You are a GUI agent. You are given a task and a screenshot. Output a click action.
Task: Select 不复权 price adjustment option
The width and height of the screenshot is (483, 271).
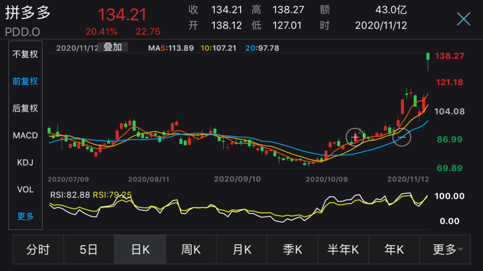[25, 54]
